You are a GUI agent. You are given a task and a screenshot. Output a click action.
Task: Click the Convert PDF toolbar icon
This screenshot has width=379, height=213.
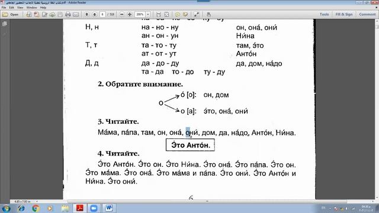37,14
